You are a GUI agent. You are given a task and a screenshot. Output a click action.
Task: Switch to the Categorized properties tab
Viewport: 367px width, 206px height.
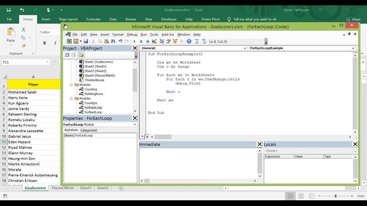88,130
